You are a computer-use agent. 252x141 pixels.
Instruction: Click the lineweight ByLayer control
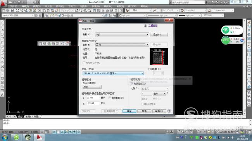(189, 15)
